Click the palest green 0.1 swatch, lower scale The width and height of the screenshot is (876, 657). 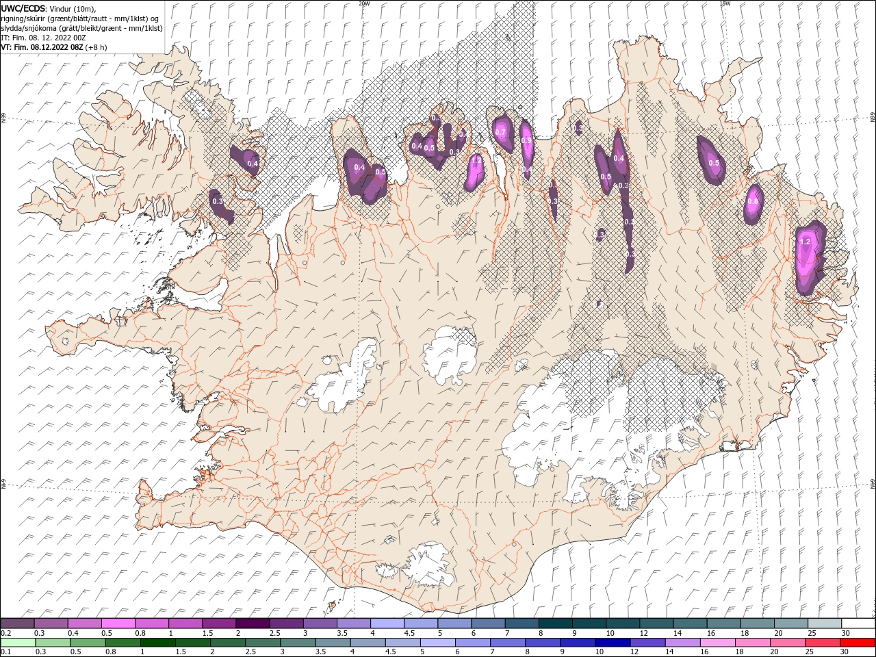pos(18,643)
